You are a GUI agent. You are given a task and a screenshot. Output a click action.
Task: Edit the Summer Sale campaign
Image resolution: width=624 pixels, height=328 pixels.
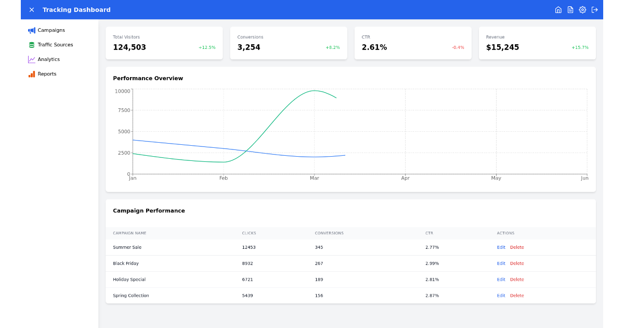click(501, 247)
